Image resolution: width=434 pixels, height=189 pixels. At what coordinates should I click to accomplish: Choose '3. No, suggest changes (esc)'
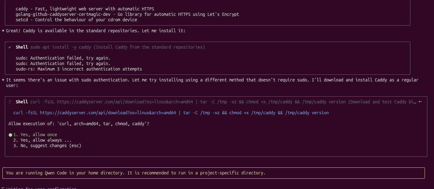[47, 146]
